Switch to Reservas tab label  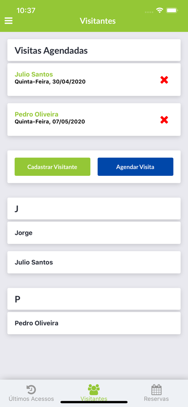[156, 399]
